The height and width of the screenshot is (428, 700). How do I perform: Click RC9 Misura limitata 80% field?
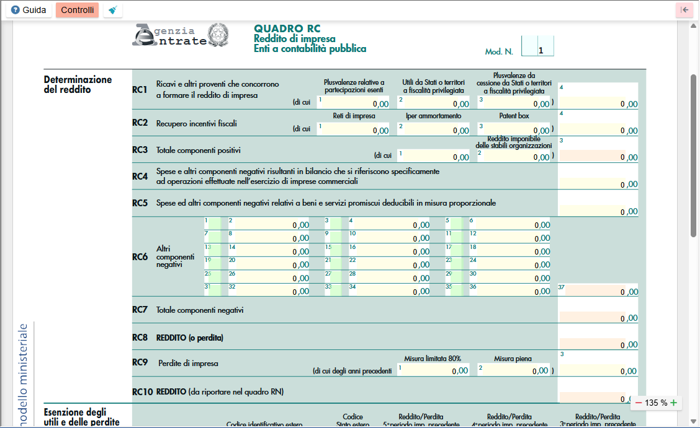click(x=434, y=370)
